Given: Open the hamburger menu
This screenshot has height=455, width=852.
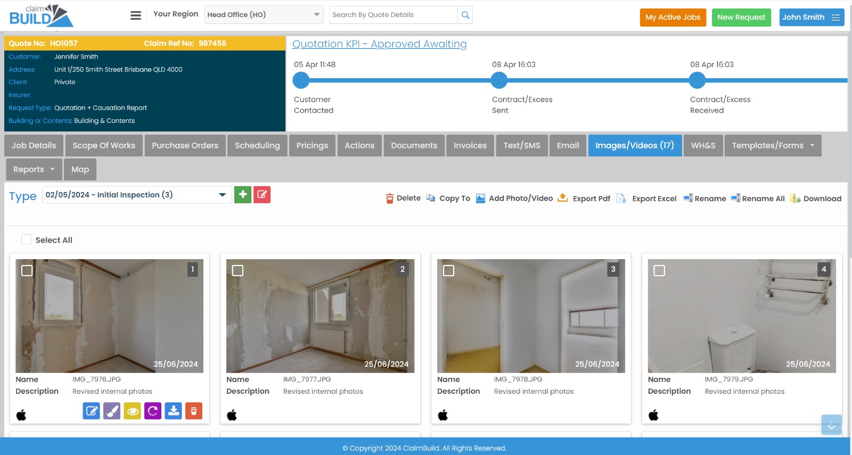Looking at the screenshot, I should pos(136,15).
